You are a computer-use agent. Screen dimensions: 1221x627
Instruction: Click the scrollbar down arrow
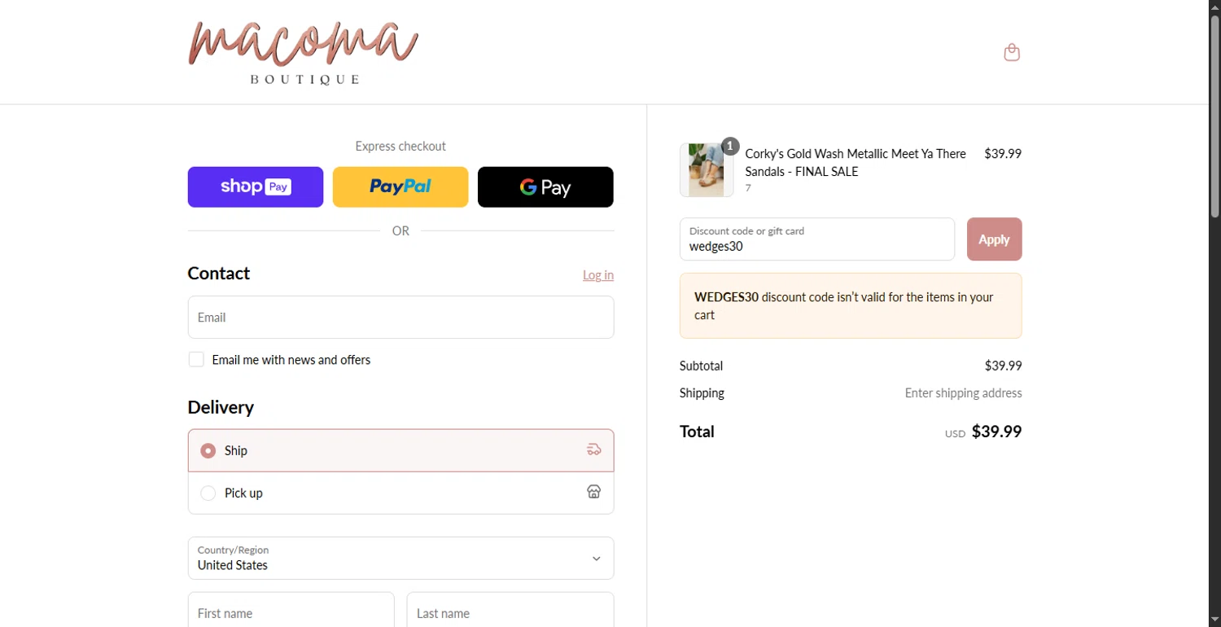coord(1214,620)
